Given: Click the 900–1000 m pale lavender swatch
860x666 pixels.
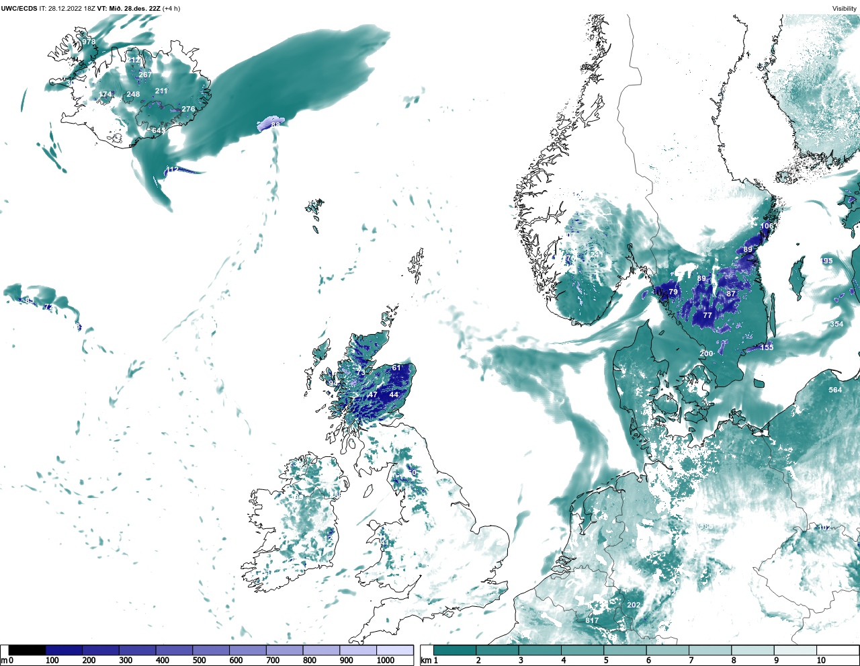Looking at the screenshot, I should tap(358, 650).
